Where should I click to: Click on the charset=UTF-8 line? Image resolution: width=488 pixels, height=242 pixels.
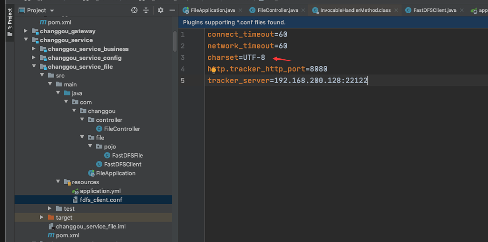(x=236, y=57)
